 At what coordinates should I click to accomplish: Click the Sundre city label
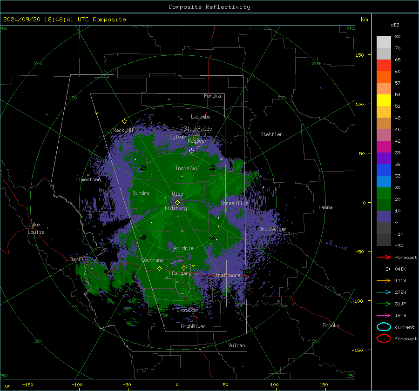coord(141,192)
